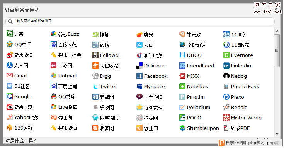Click the Stumbleupon icon
The image size is (284, 148).
tap(182, 128)
